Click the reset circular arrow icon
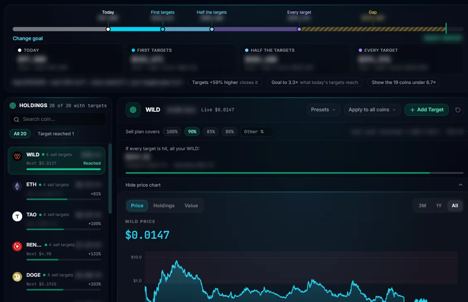468x302 pixels. pyautogui.click(x=458, y=110)
